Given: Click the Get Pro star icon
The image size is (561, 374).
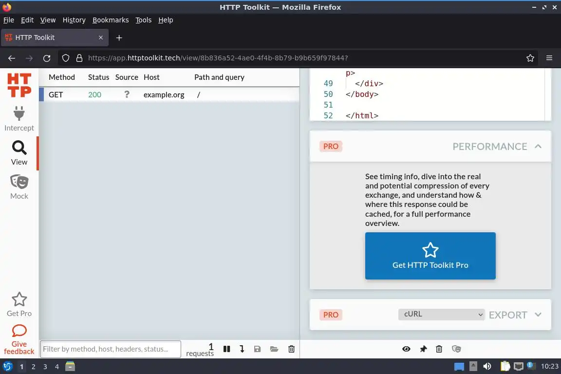Looking at the screenshot, I should (19, 299).
